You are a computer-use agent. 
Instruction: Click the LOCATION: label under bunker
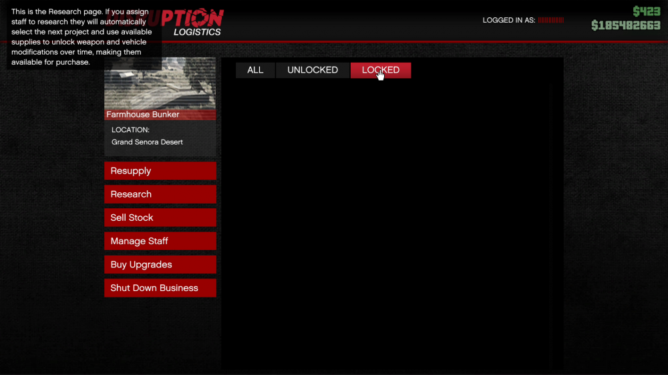coord(130,130)
